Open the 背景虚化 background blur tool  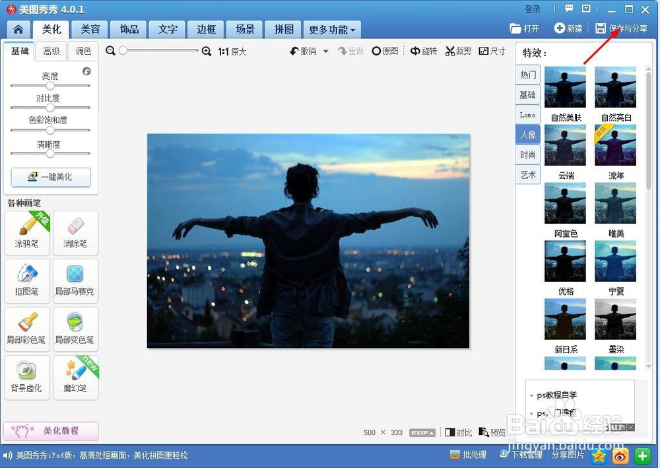pyautogui.click(x=27, y=378)
